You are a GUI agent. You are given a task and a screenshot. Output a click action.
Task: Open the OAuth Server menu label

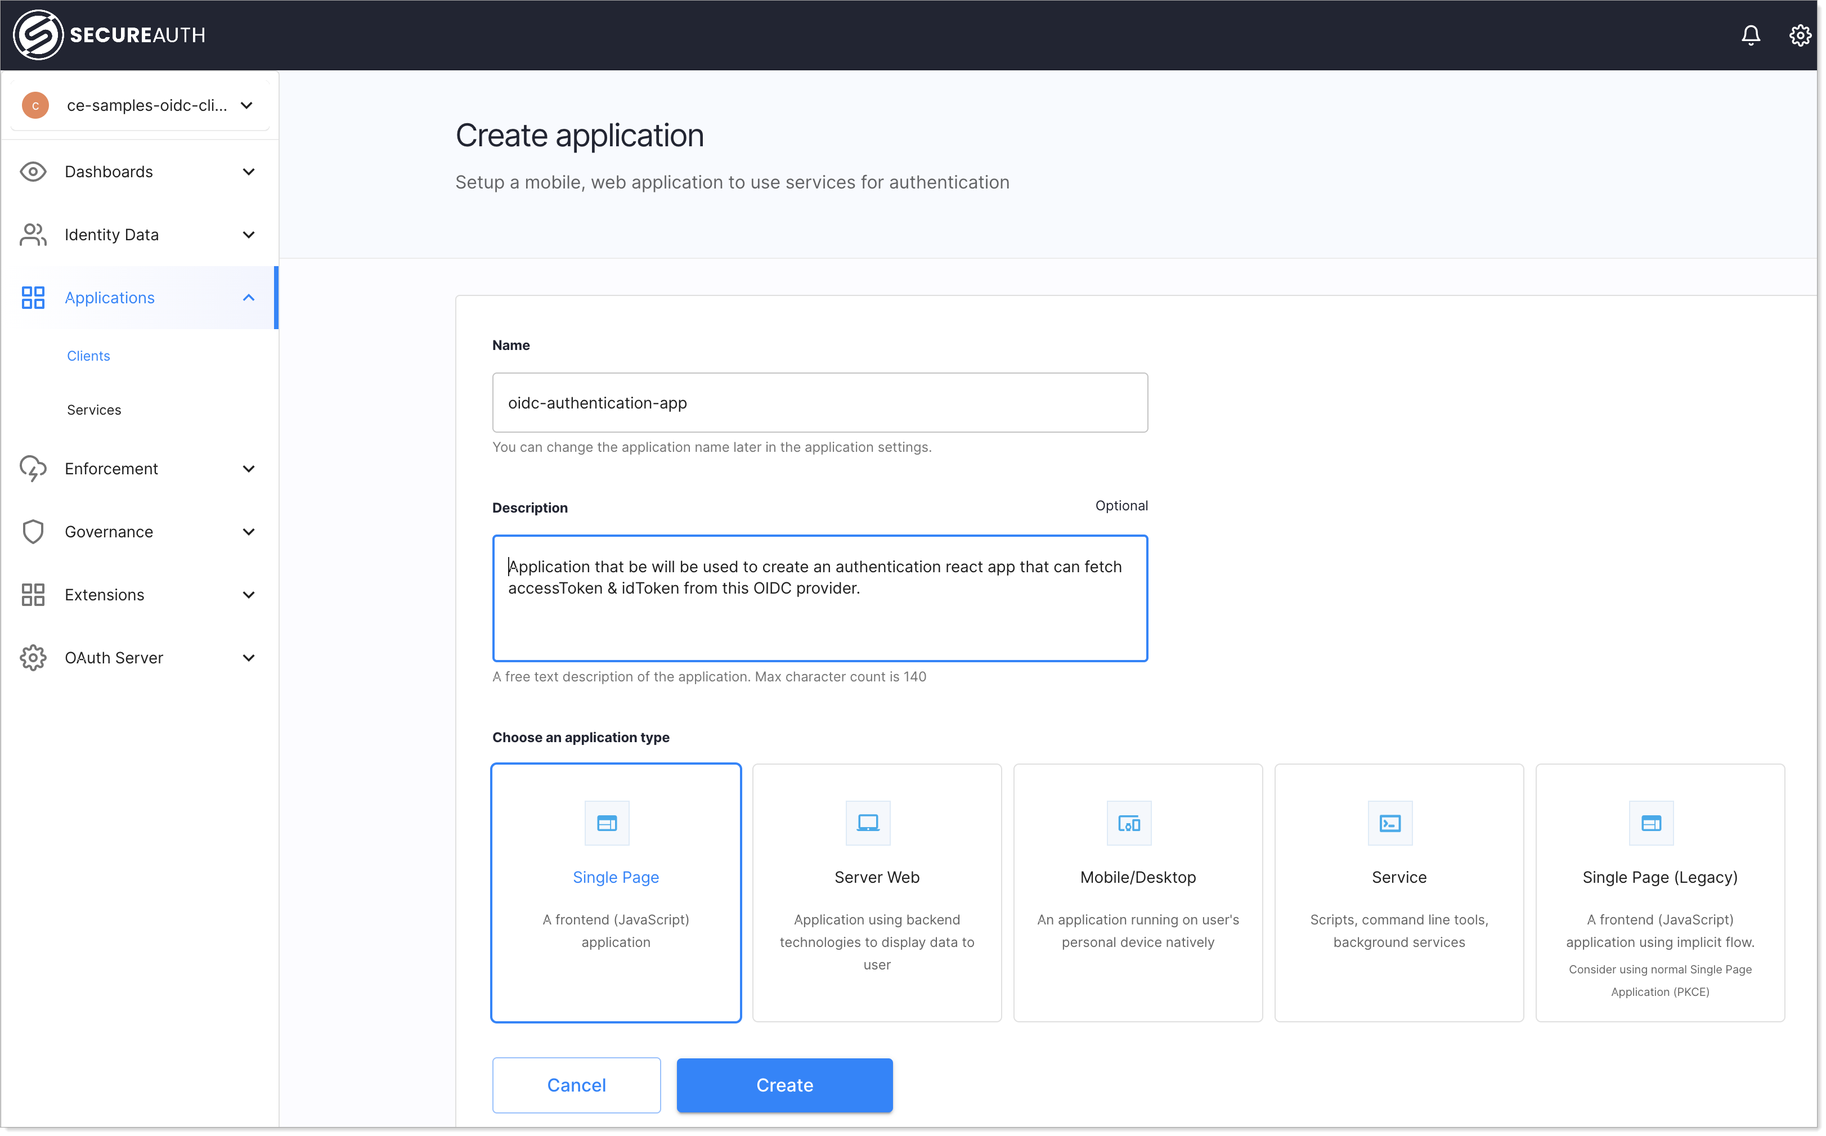(x=114, y=658)
